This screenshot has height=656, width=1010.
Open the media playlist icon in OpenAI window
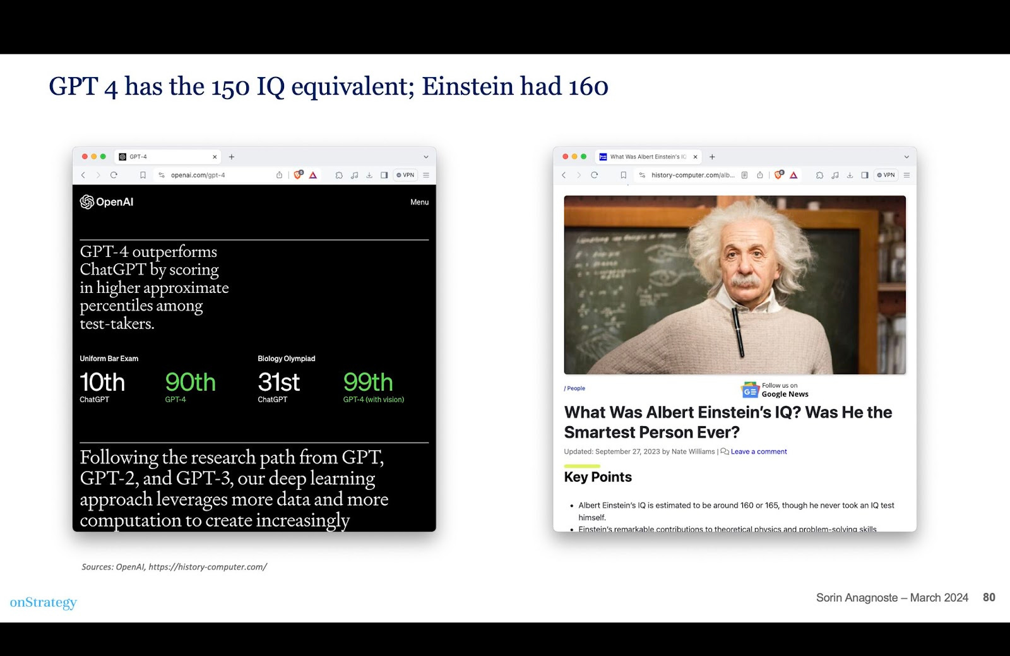click(354, 176)
